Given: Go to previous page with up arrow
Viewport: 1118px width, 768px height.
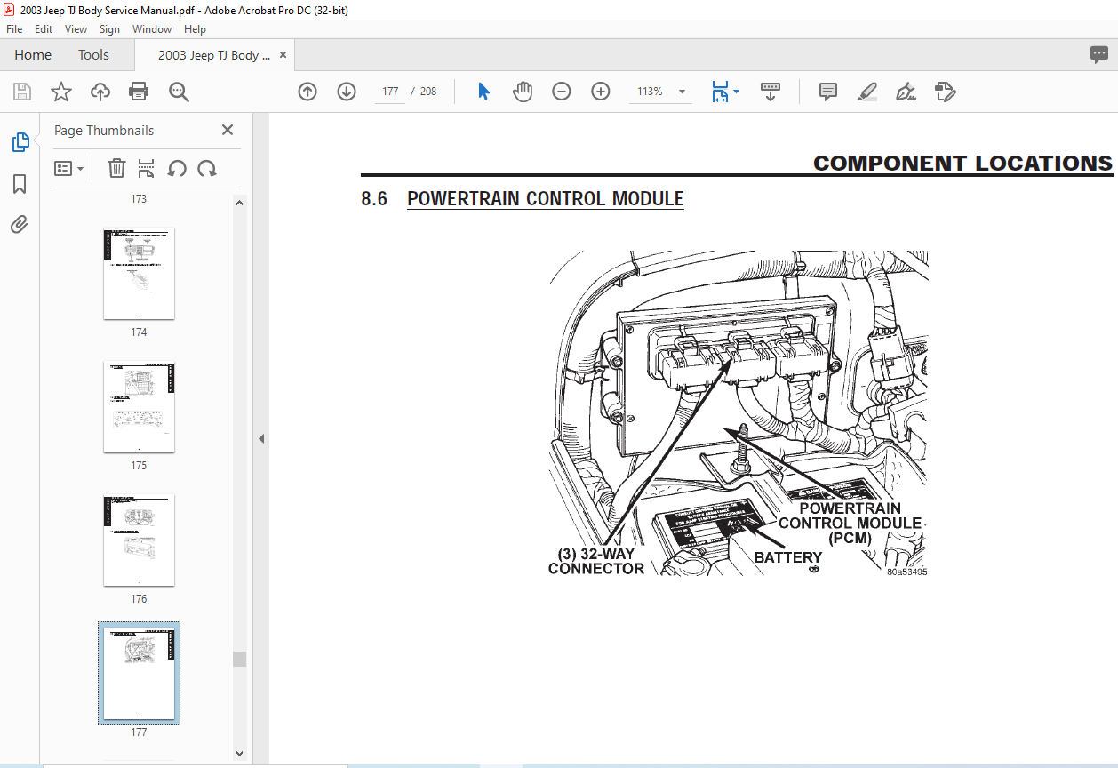Looking at the screenshot, I should pos(307,92).
